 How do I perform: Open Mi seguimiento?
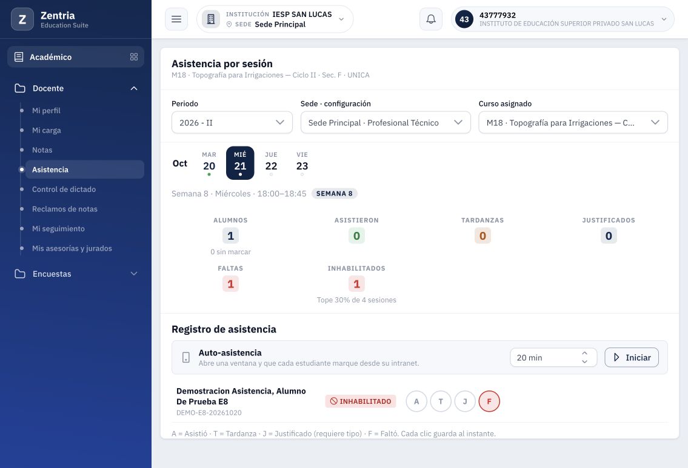pyautogui.click(x=58, y=229)
